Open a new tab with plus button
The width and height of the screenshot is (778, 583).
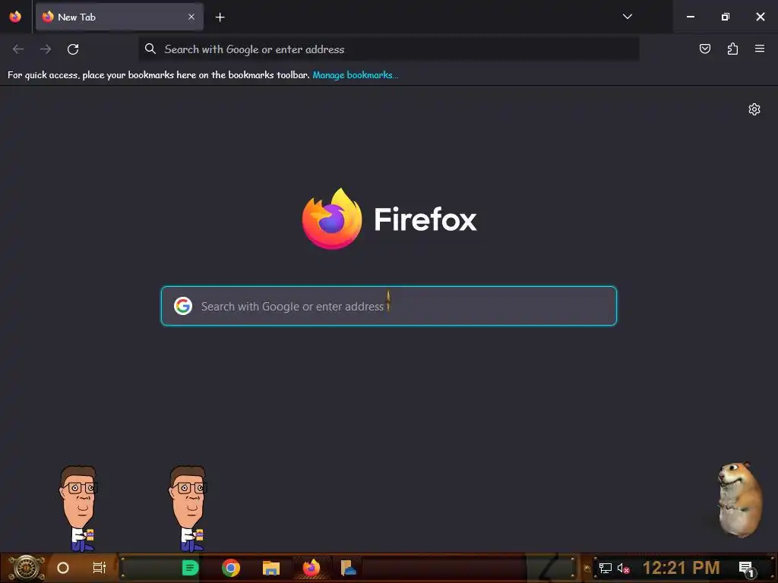tap(220, 17)
